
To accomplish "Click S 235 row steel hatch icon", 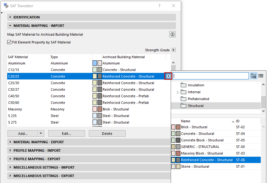I will point(95,116).
